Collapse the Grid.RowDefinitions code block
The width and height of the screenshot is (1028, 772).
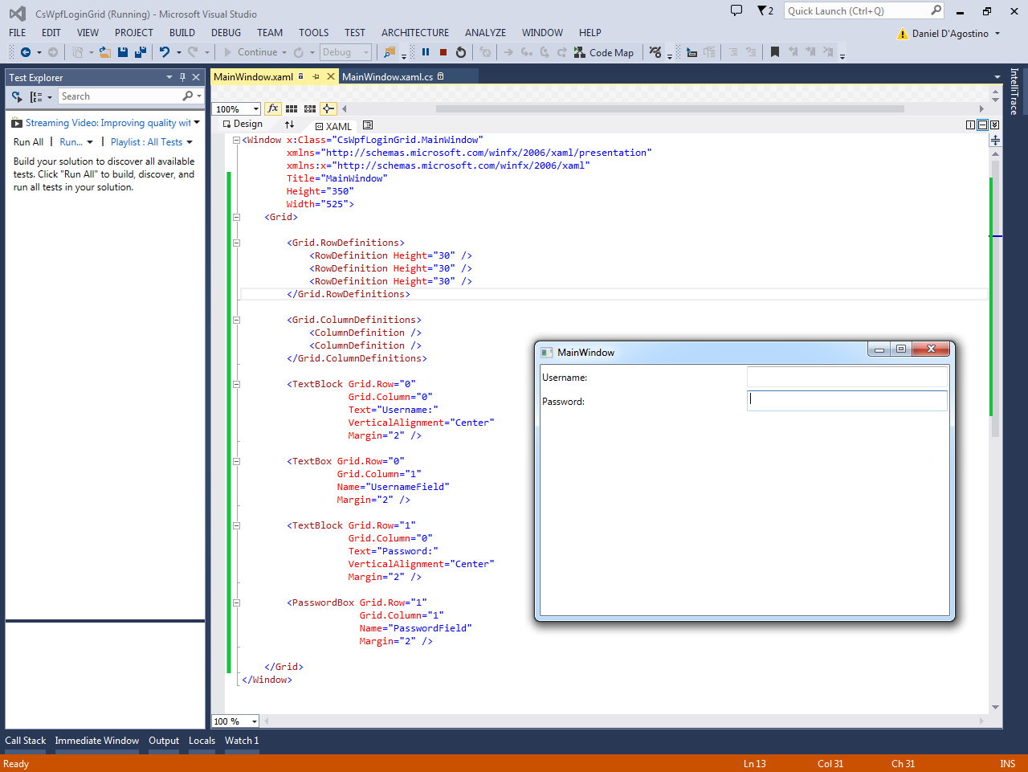click(237, 243)
